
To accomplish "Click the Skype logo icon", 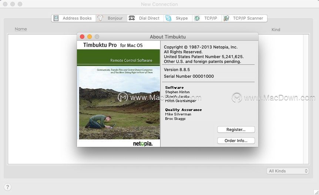I will click(168, 18).
